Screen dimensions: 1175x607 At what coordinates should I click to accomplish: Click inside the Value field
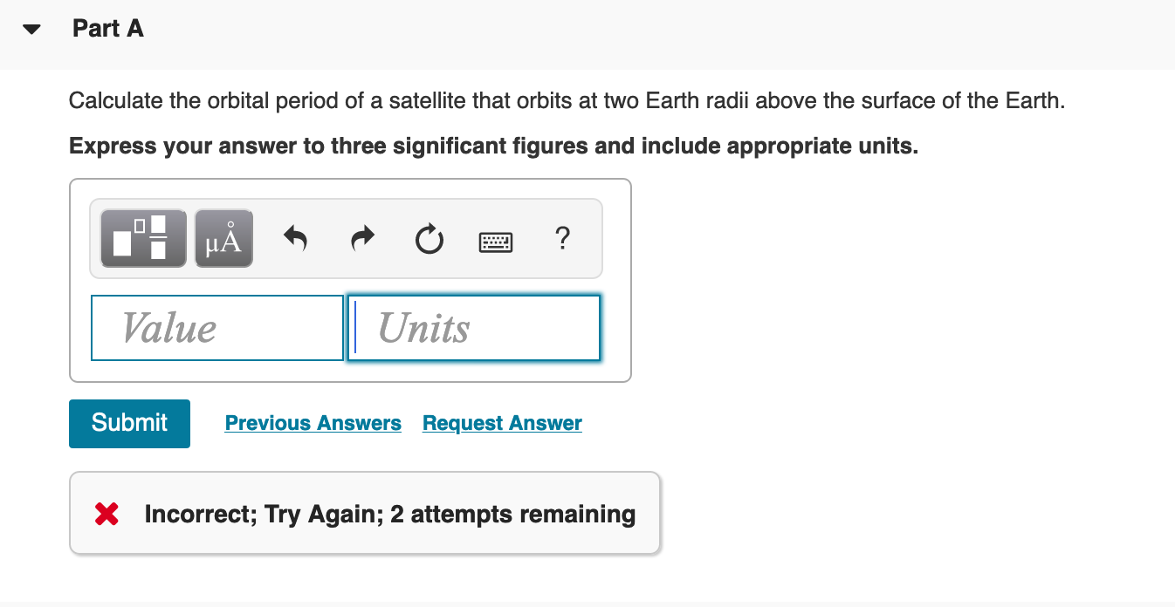tap(216, 327)
